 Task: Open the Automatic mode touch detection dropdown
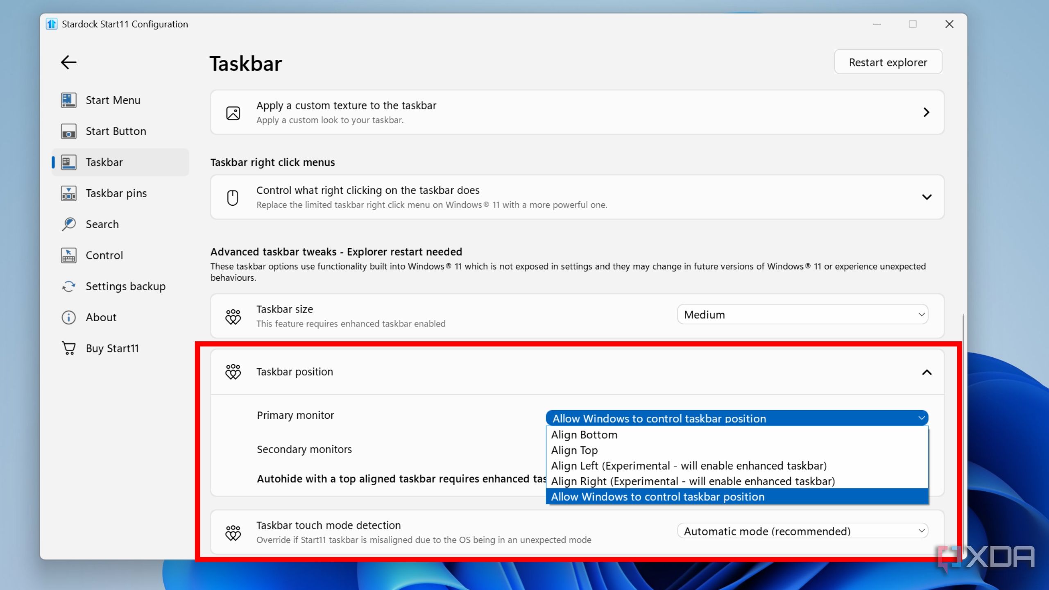[x=802, y=531]
